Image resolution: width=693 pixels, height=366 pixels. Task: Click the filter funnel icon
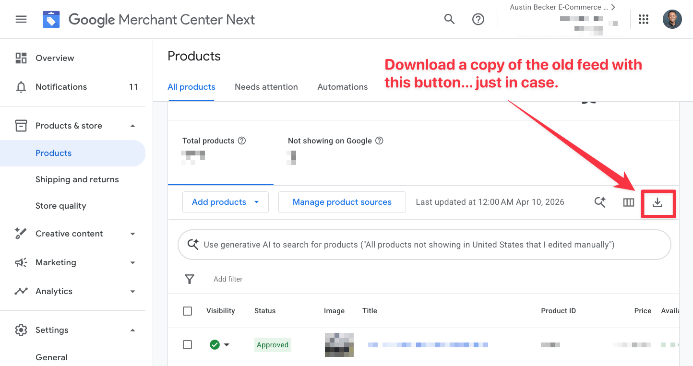(x=190, y=279)
